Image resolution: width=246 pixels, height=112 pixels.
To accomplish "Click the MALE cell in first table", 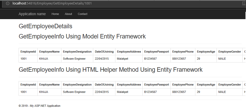I will pyautogui.click(x=222, y=59).
